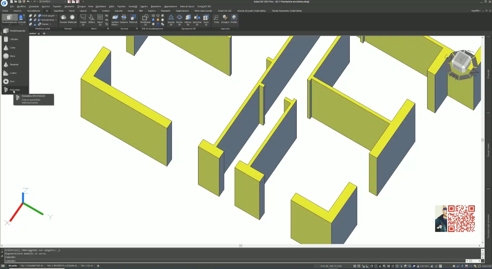This screenshot has height=269, width=492.
Task: Activate Sposta 3D move tool
Action: point(171,20)
